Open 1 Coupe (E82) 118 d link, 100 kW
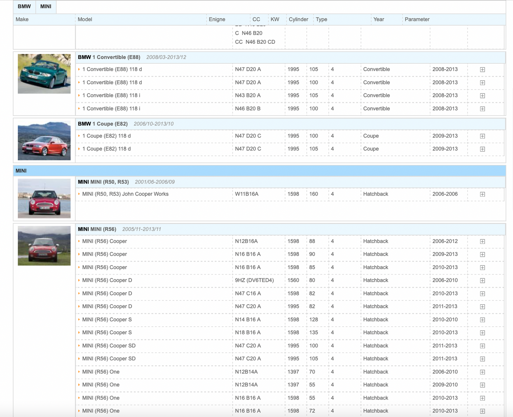This screenshot has width=513, height=417. point(107,136)
